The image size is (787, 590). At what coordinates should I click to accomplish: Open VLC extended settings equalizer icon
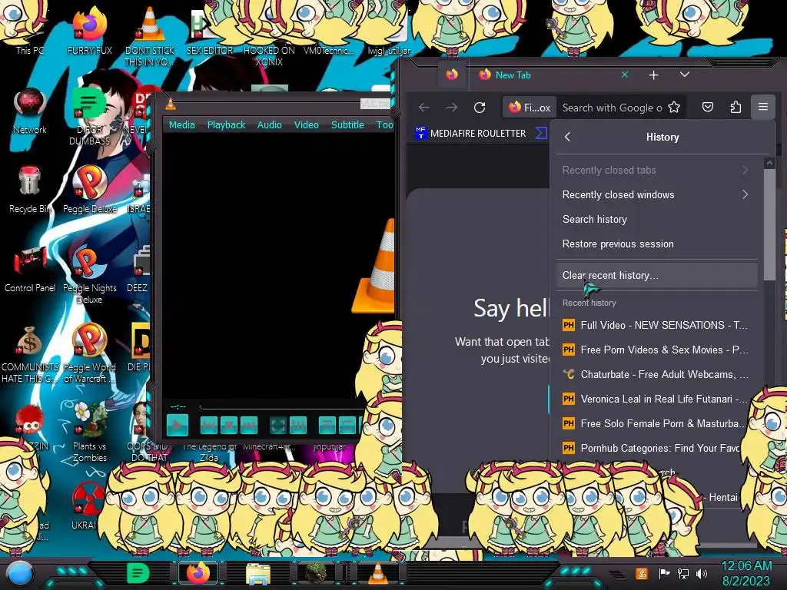(x=298, y=426)
